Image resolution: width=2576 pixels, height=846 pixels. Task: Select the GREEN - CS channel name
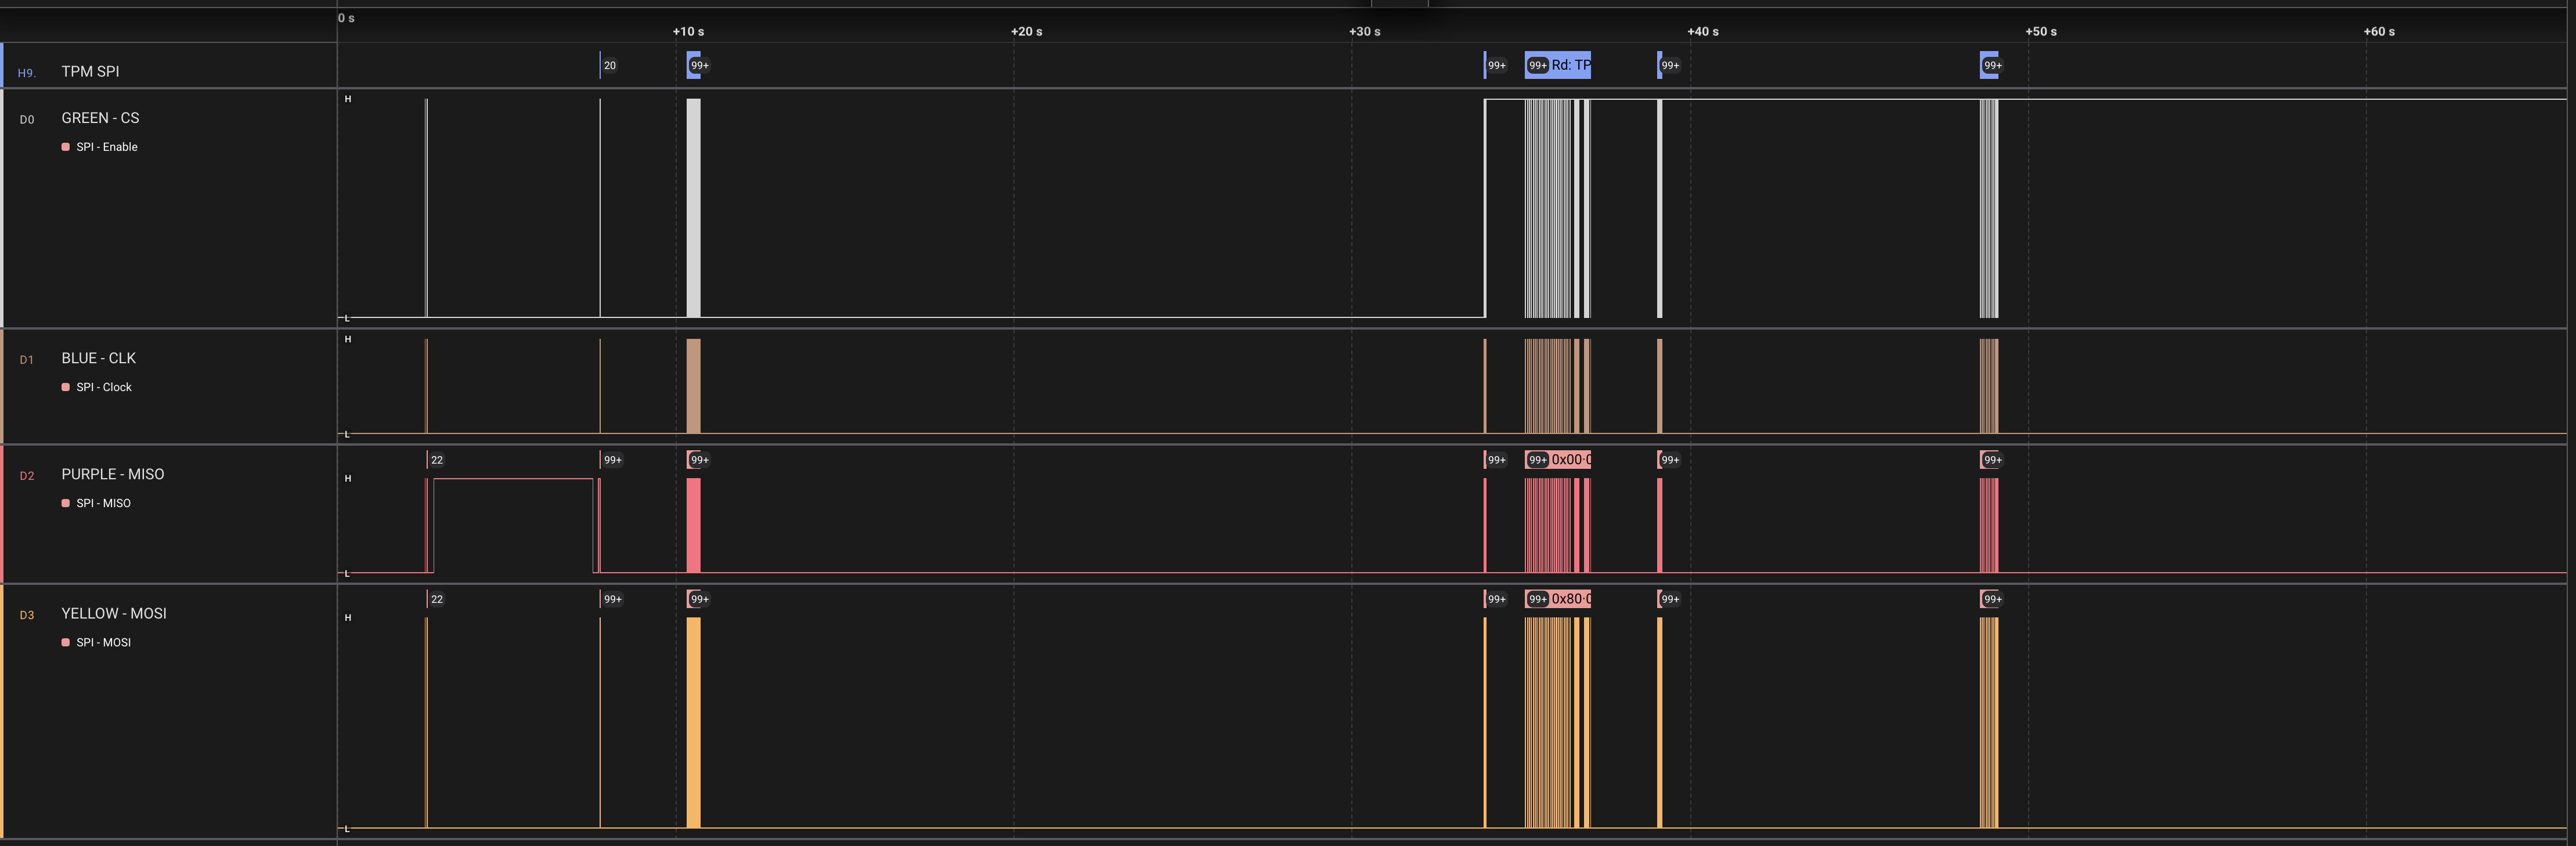[100, 118]
